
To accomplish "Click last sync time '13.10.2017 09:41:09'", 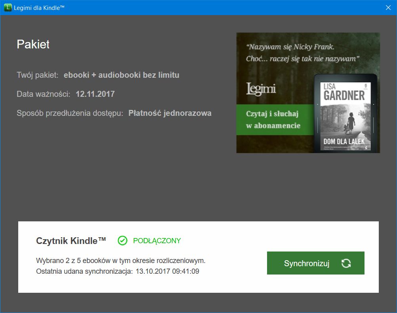I will [x=167, y=271].
